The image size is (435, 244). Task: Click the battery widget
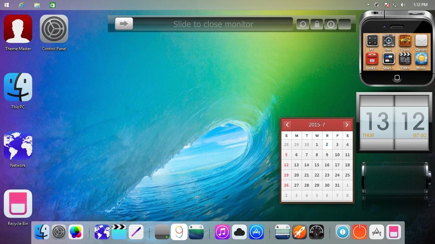[x=396, y=178]
